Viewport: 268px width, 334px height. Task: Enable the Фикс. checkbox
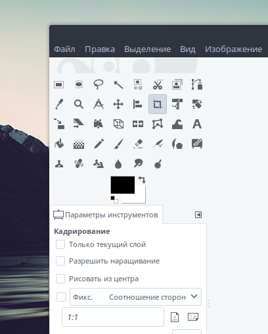[61, 297]
